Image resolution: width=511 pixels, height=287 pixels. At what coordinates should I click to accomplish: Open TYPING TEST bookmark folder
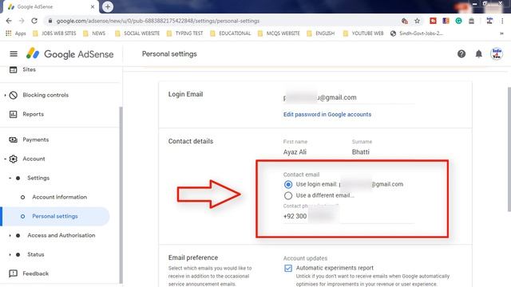[184, 33]
